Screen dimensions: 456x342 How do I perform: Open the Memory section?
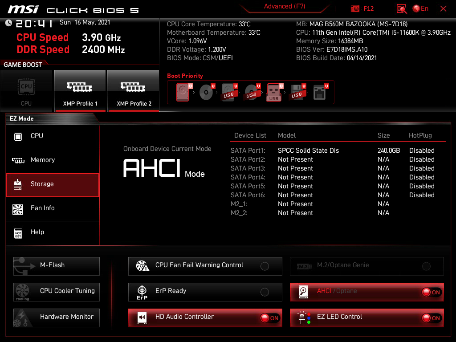[x=53, y=160]
